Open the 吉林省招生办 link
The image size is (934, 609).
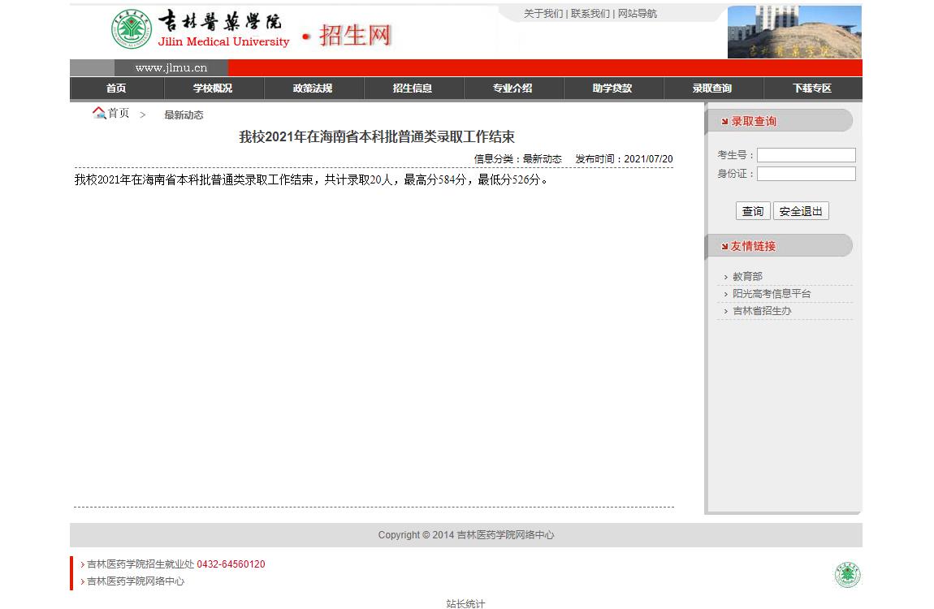coord(762,311)
